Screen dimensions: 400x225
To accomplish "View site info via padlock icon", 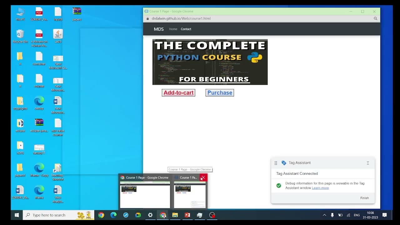I will point(148,18).
